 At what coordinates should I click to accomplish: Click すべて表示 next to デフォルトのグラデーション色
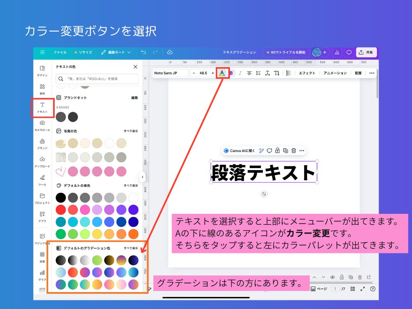tap(131, 248)
